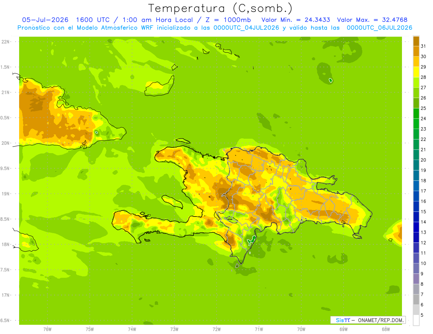Select the legend color band between 24 and 25
The height and width of the screenshot is (334, 433).
(x=416, y=113)
